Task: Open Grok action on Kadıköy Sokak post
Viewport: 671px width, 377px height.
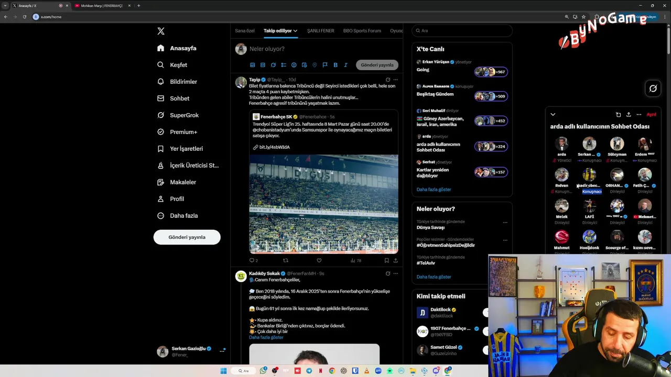Action: [x=388, y=273]
